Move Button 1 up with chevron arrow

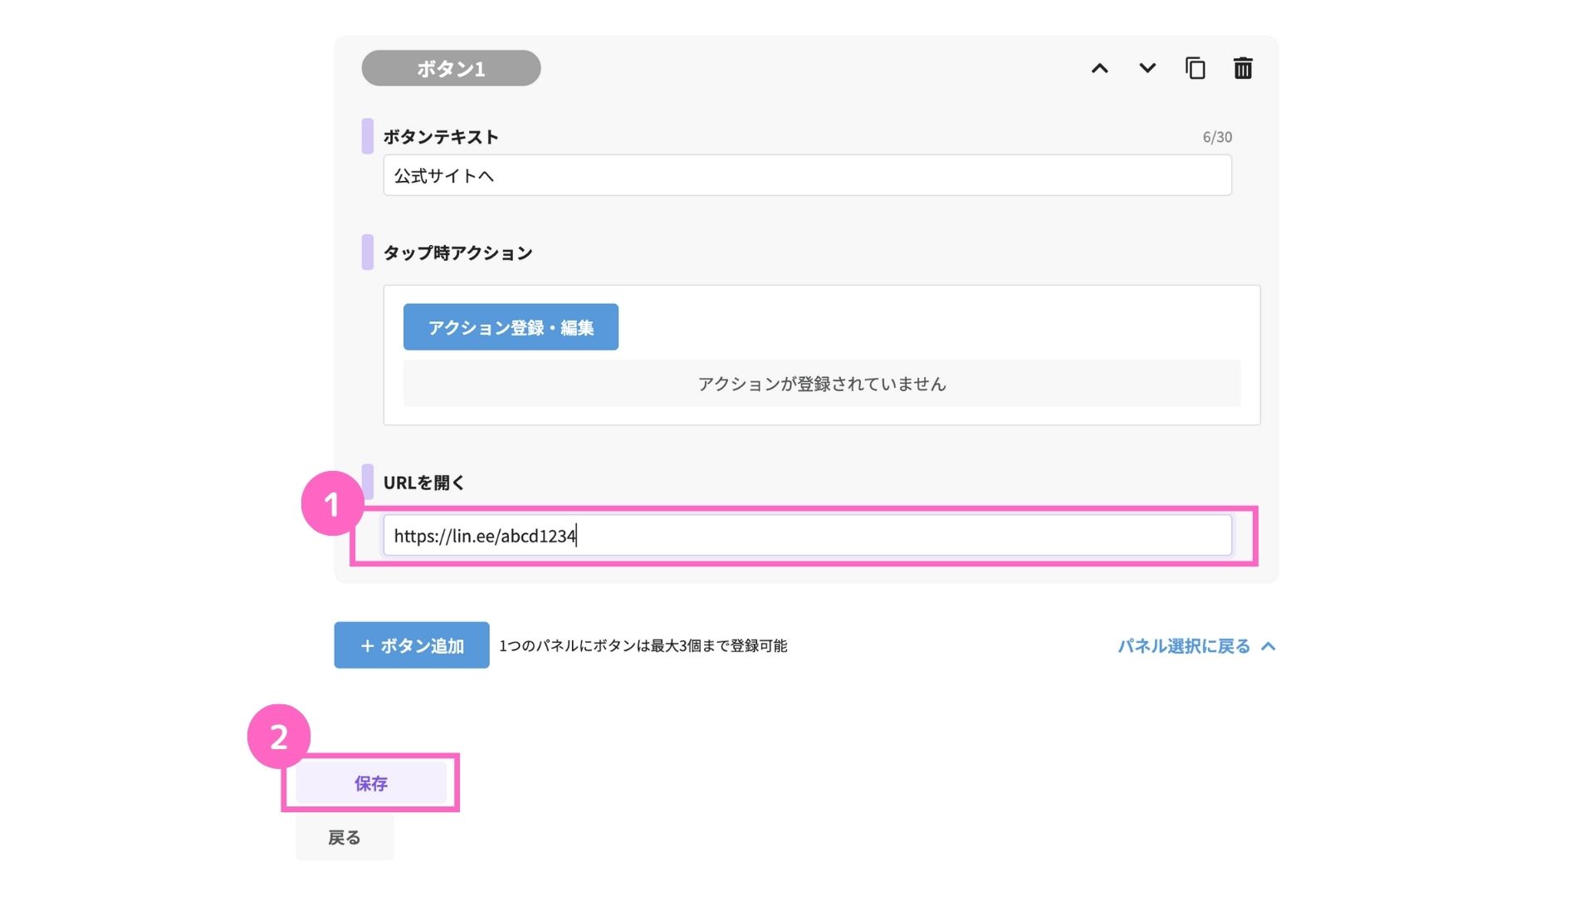tap(1099, 68)
